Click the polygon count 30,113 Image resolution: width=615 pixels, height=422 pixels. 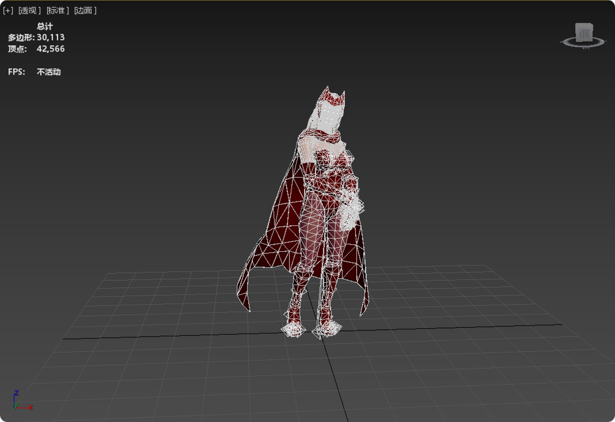pos(51,37)
